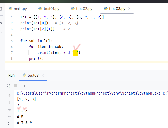Viewport: 168px width, 128px height.
Task: Click line number 5 in the gutter
Action: [x=12, y=41]
